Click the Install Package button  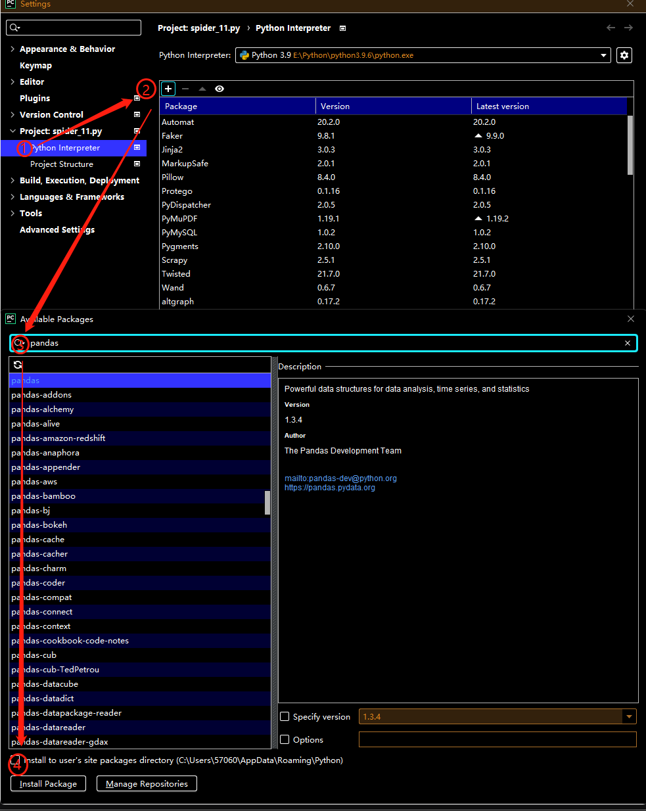coord(48,783)
